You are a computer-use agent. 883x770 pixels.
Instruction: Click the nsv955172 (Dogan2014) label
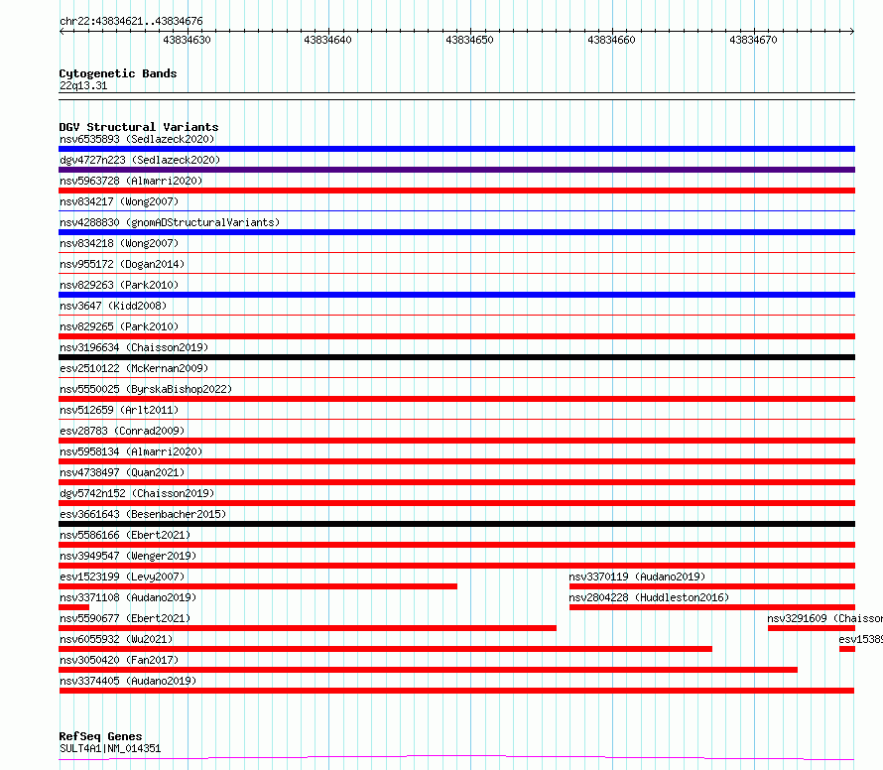122,264
